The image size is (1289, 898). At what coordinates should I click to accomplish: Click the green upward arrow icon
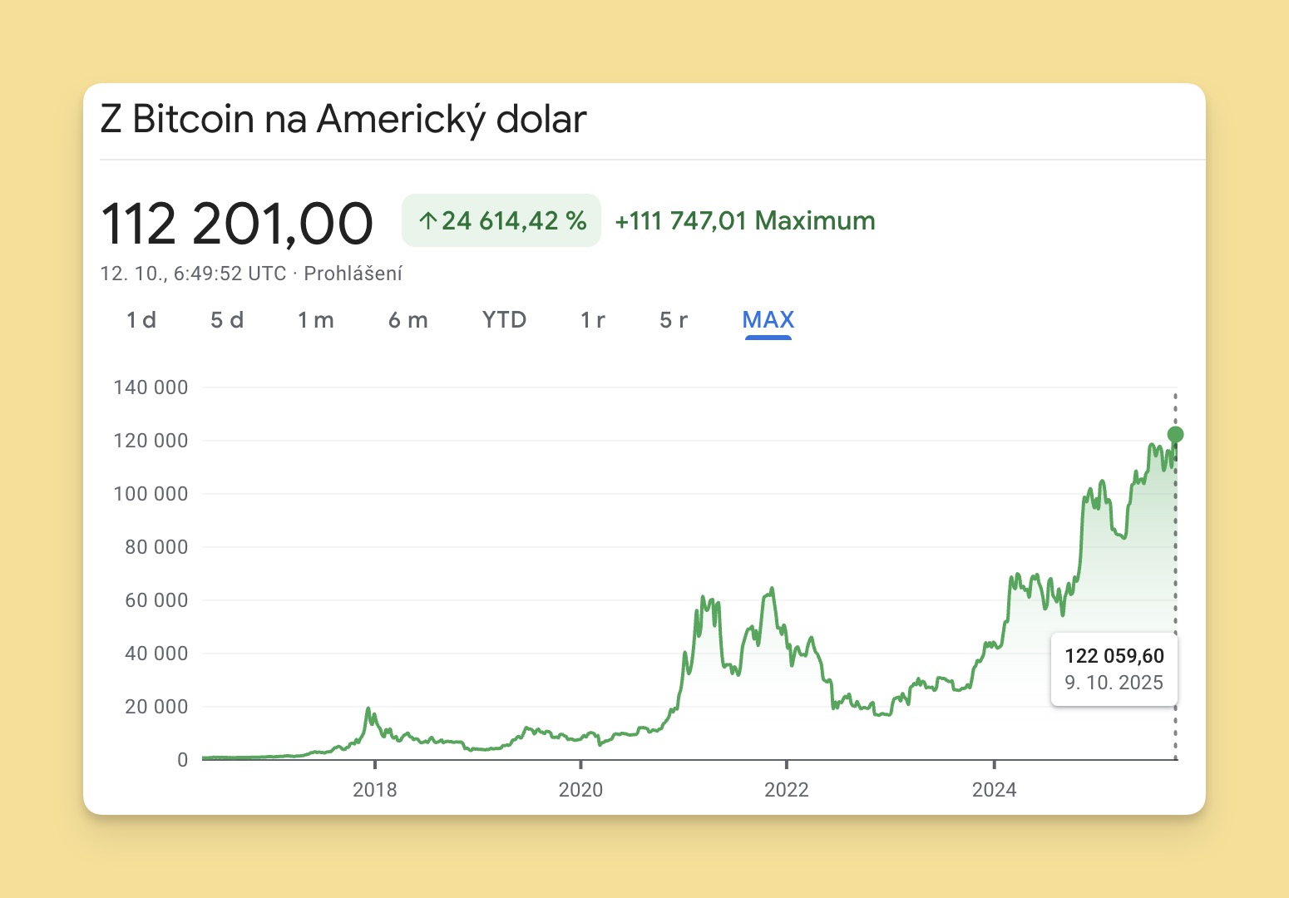point(428,221)
